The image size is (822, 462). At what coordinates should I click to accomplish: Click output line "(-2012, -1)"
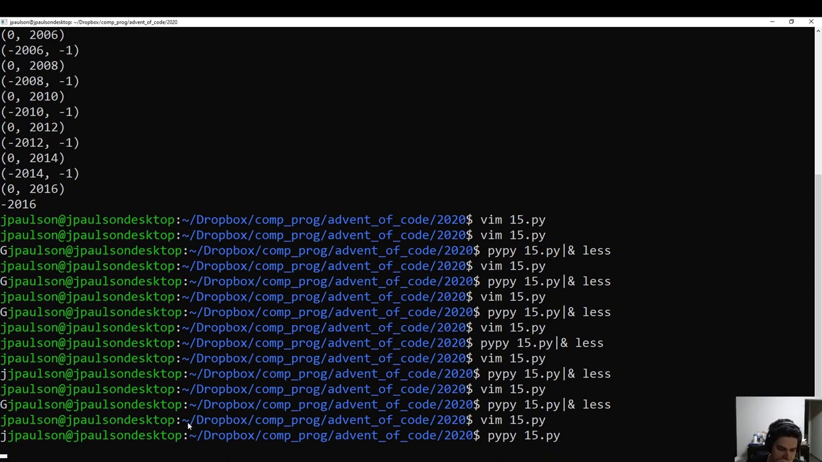[x=40, y=142]
